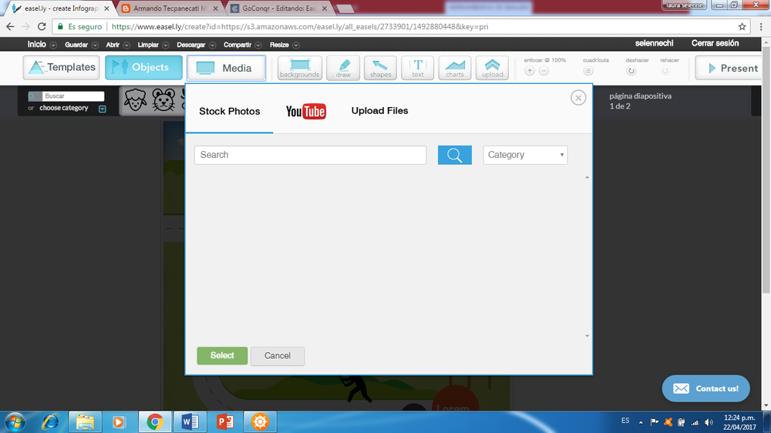Image resolution: width=771 pixels, height=433 pixels.
Task: Click the cuadrícula grid toggle
Action: tap(588, 71)
